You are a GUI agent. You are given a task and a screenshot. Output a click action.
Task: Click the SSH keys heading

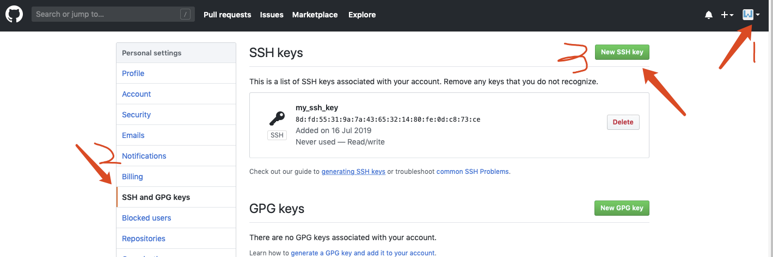(x=276, y=53)
